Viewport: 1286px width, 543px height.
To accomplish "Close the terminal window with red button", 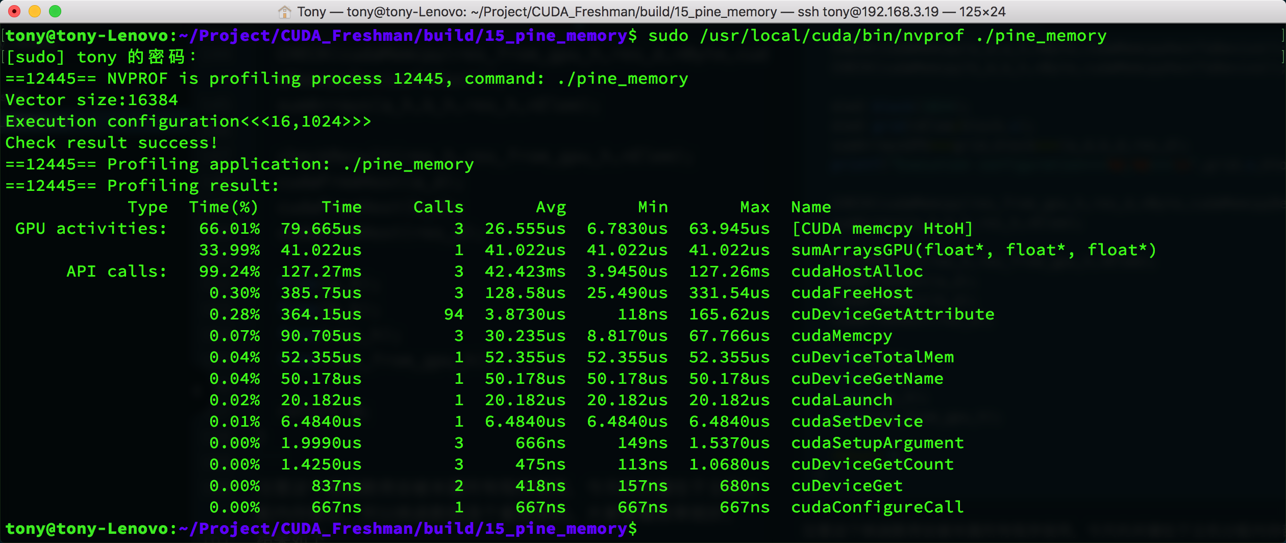I will 14,11.
